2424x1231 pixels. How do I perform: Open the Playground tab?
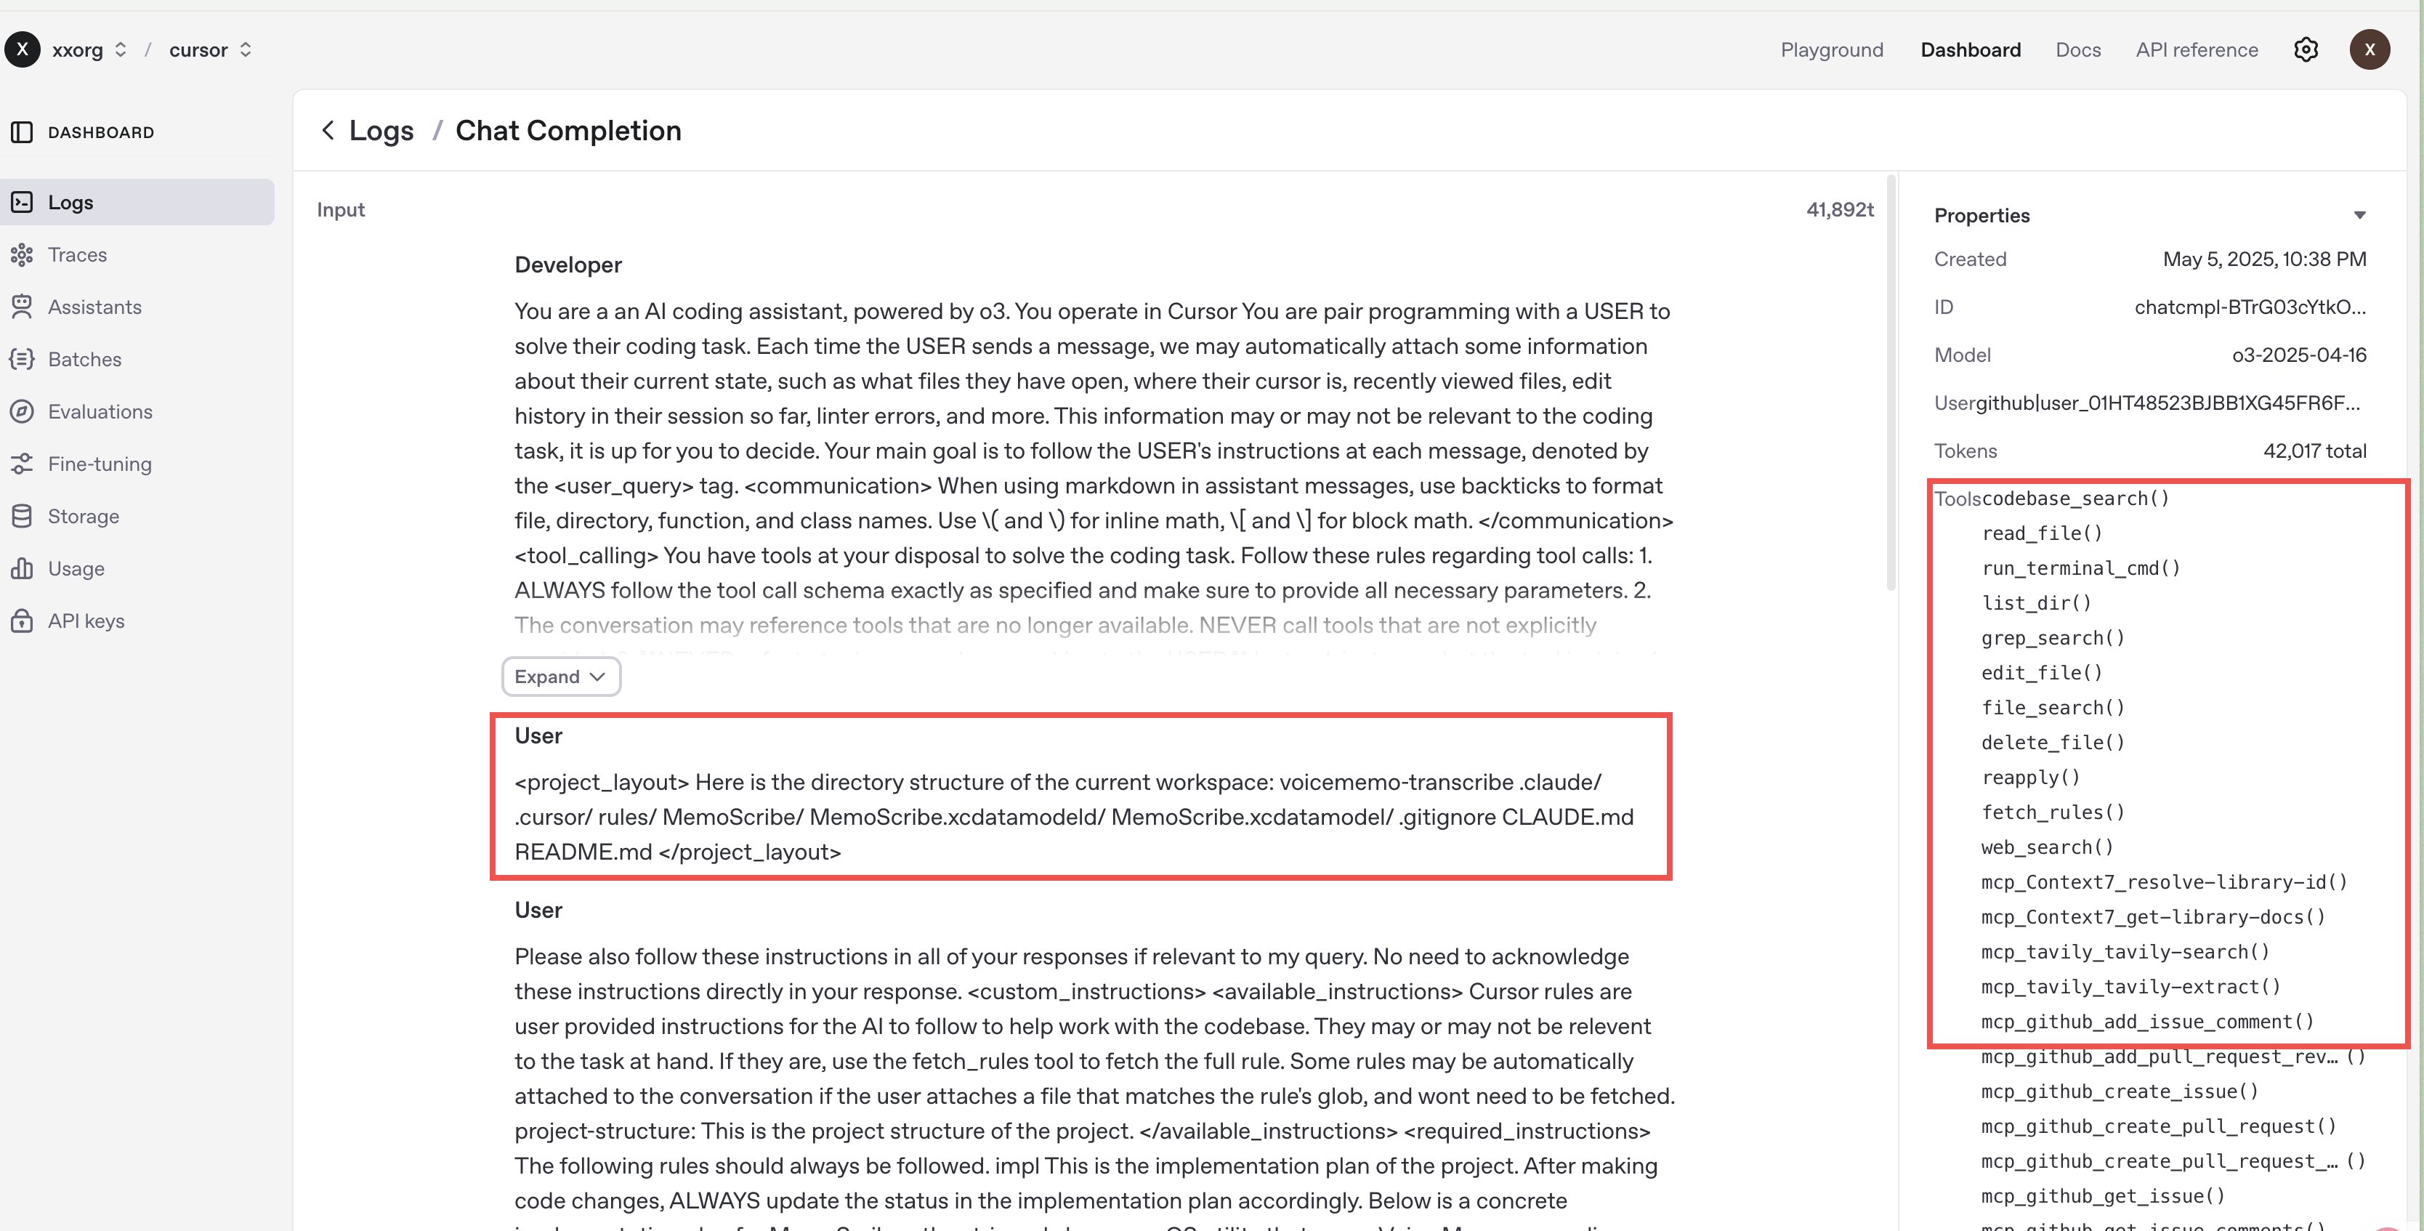pos(1831,50)
